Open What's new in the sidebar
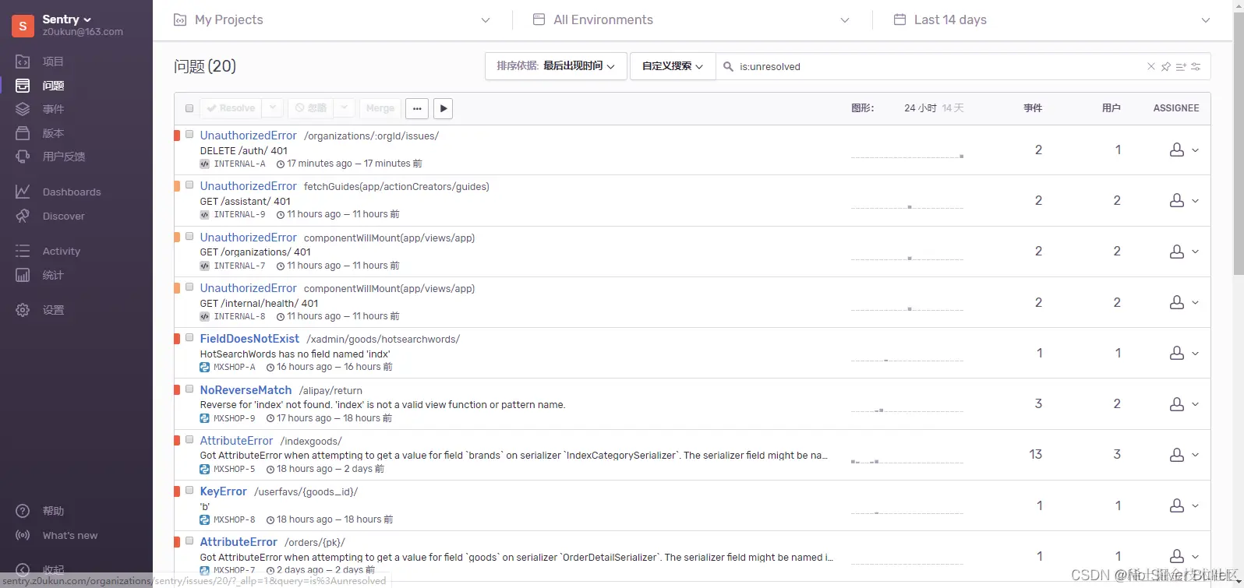This screenshot has height=588, width=1244. pos(69,535)
